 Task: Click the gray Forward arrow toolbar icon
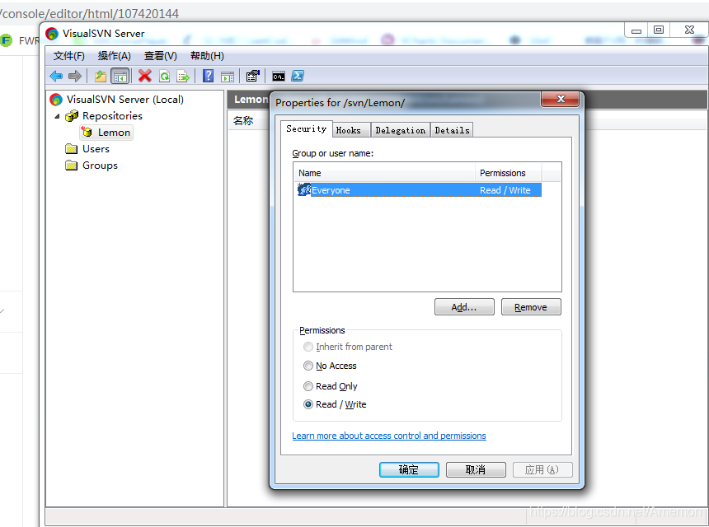click(75, 76)
